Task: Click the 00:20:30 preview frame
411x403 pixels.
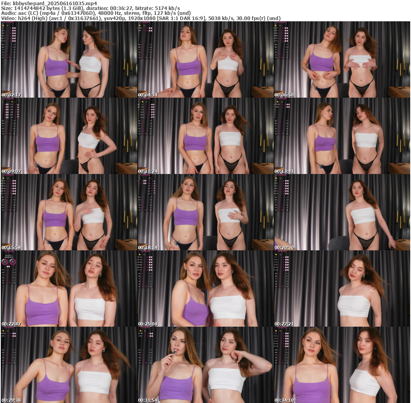Action: coord(342,212)
